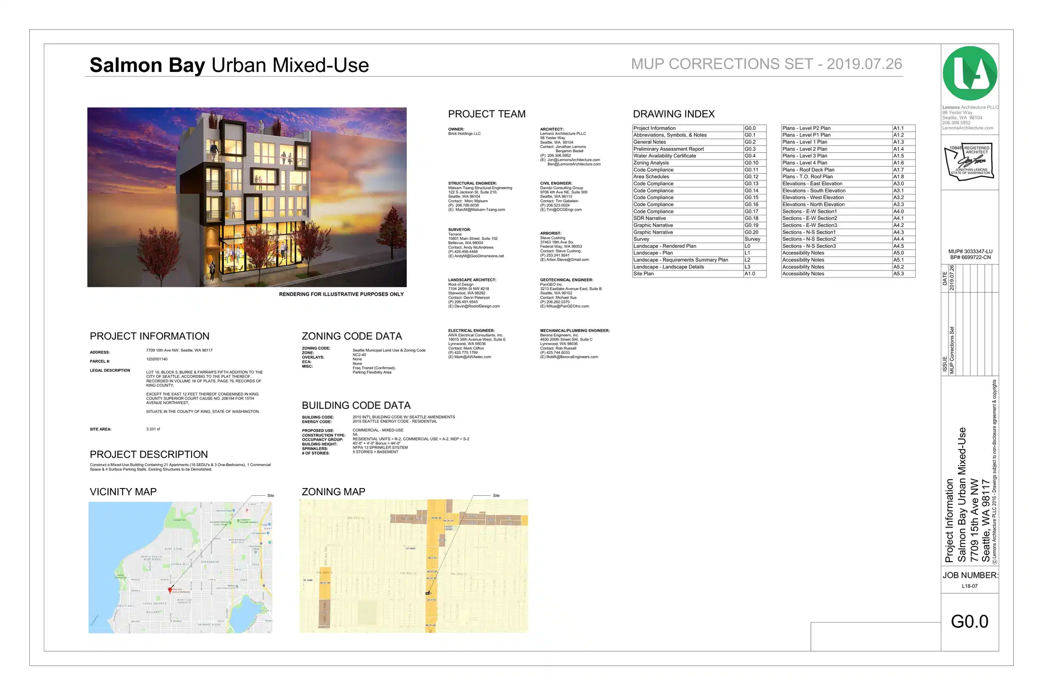Click 'Devin@RootofDesign.com' email
1043x695 pixels.
477,307
